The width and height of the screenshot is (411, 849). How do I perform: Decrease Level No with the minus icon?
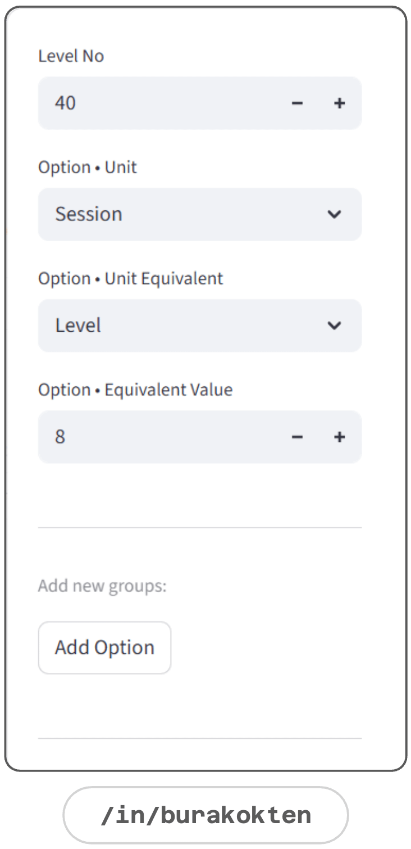[298, 103]
